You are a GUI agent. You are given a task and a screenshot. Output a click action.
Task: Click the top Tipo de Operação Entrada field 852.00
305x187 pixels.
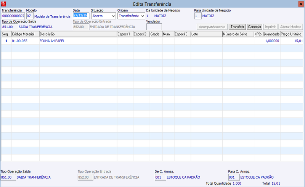tap(81, 27)
